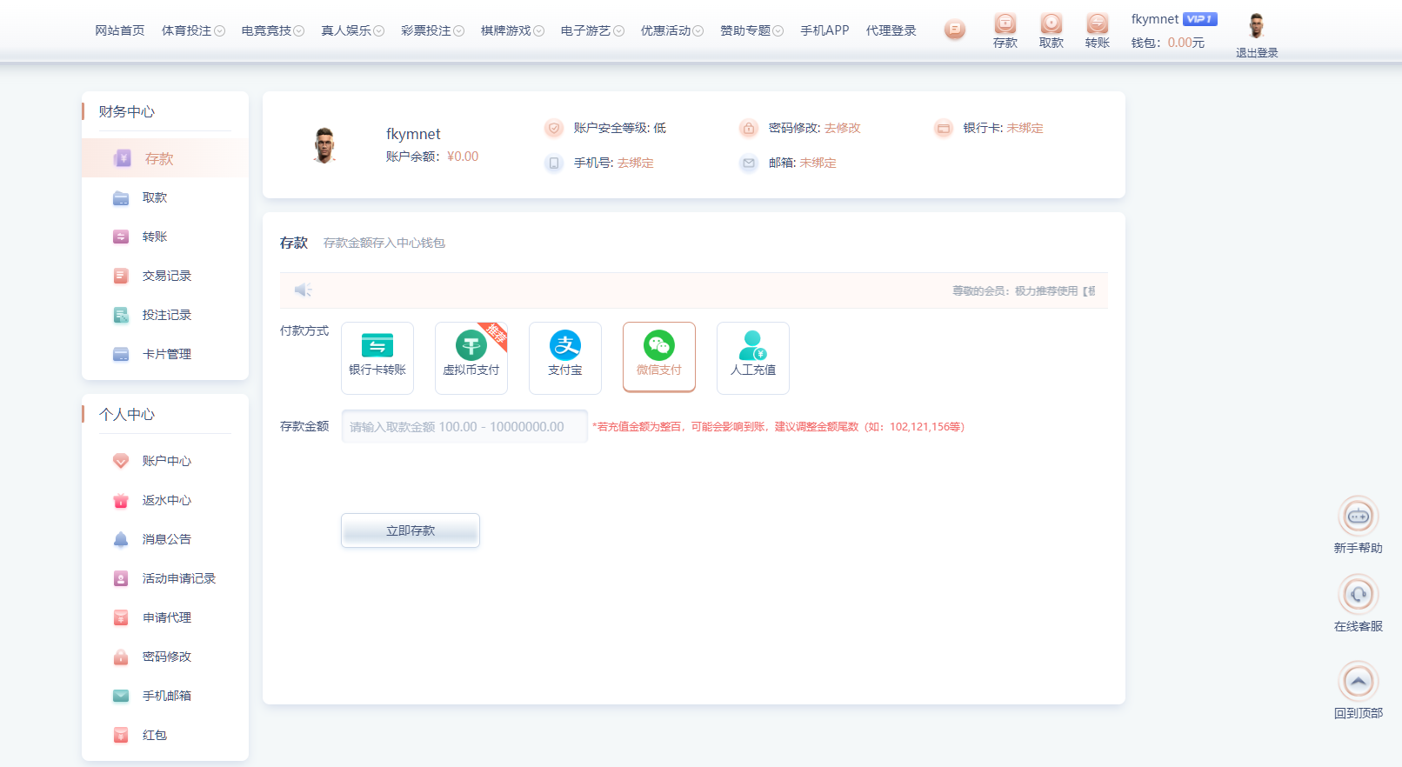The height and width of the screenshot is (767, 1402).
Task: Expand the 体育投注 dropdown menu
Action: (193, 30)
